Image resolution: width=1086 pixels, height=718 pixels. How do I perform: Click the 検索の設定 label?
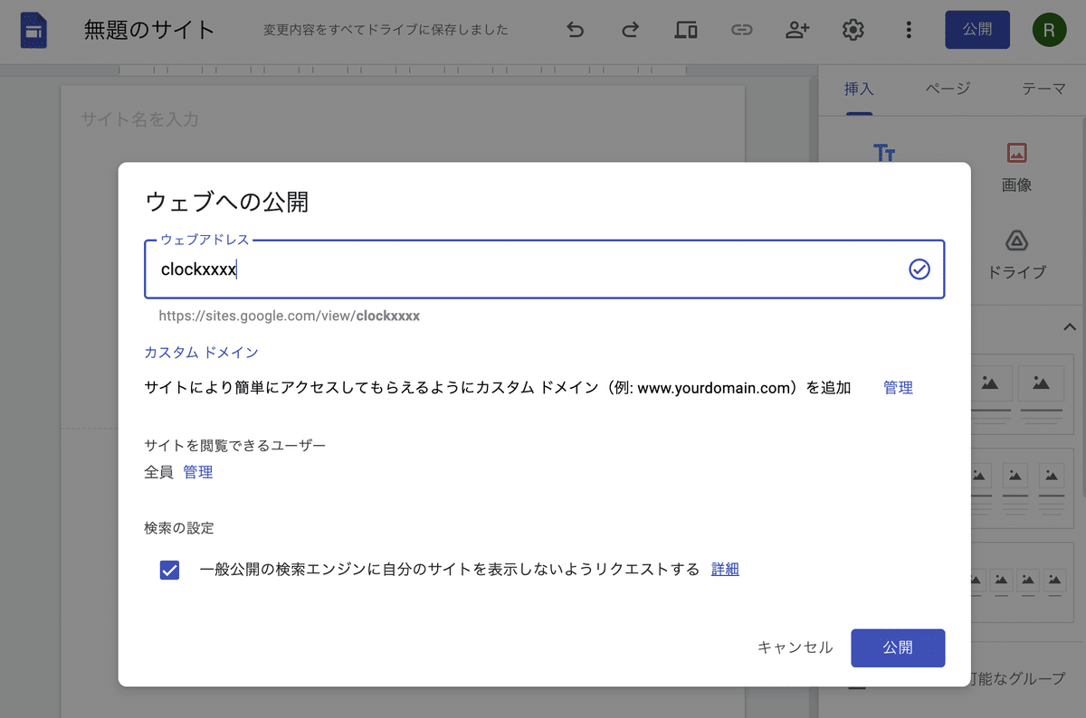[x=179, y=528]
